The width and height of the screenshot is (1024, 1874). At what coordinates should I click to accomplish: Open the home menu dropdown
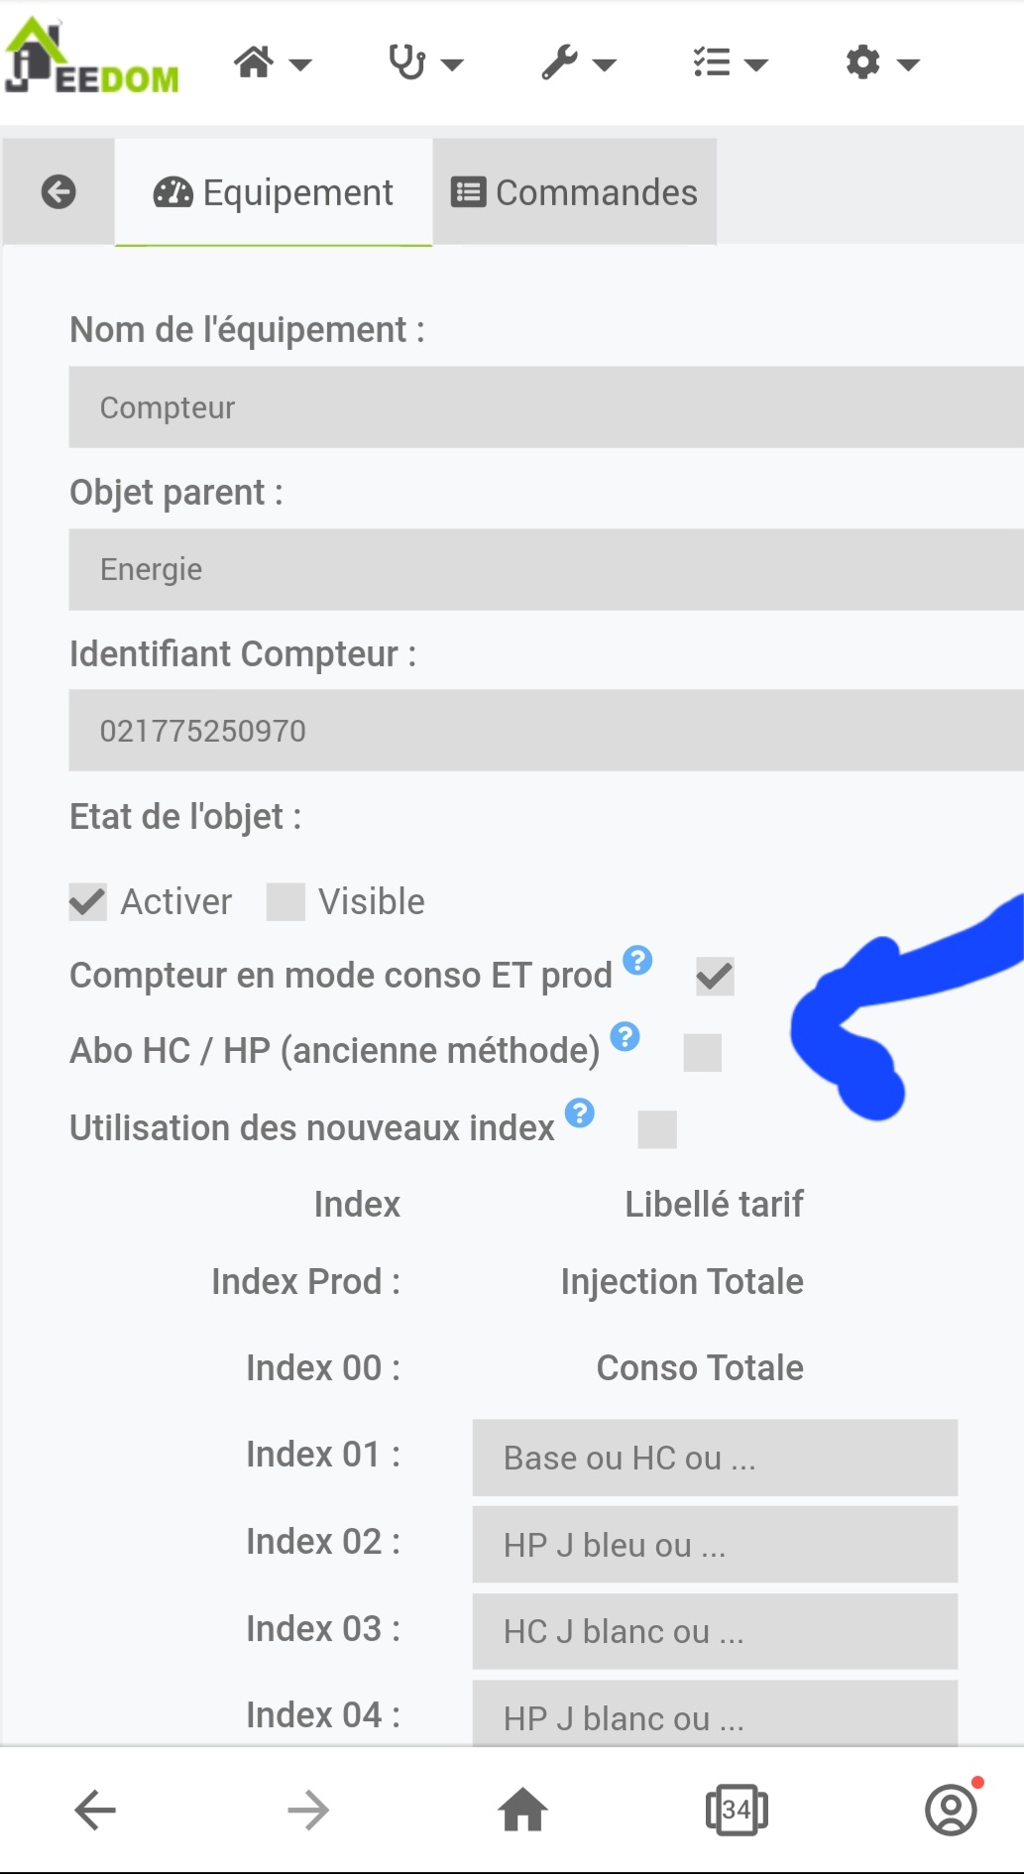coord(273,63)
